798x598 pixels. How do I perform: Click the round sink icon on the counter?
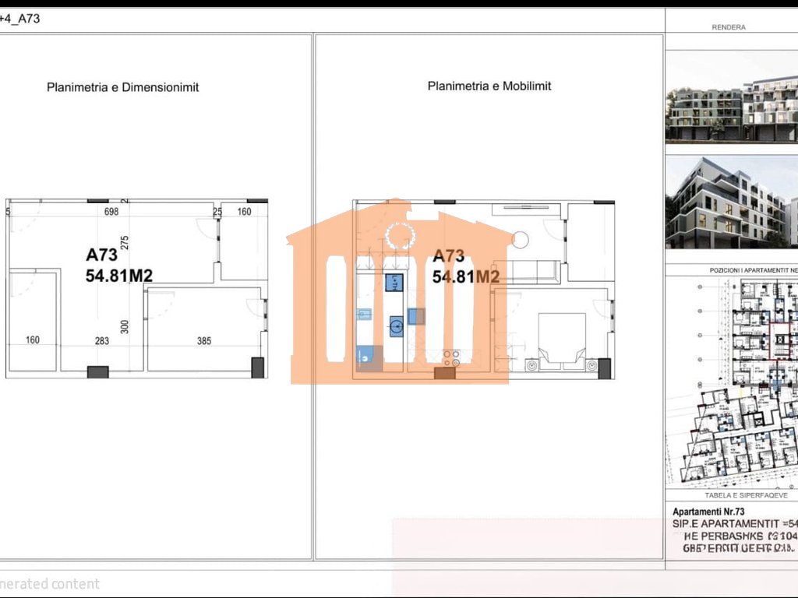click(x=396, y=327)
